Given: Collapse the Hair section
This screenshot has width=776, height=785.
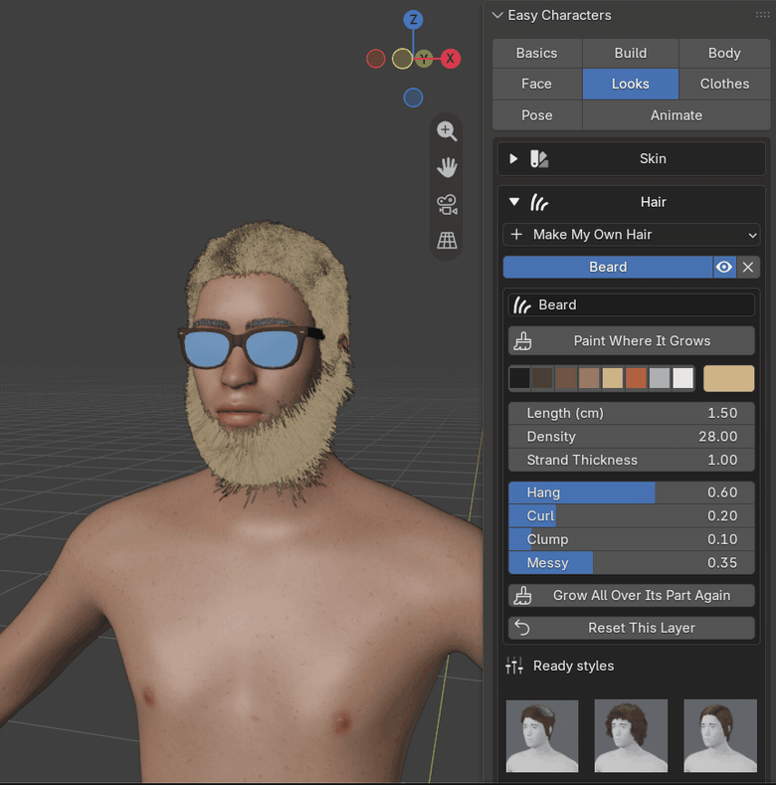Looking at the screenshot, I should 514,202.
